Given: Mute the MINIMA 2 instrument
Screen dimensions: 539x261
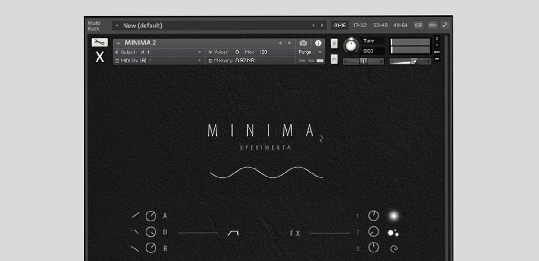Looking at the screenshot, I should pyautogui.click(x=334, y=59).
